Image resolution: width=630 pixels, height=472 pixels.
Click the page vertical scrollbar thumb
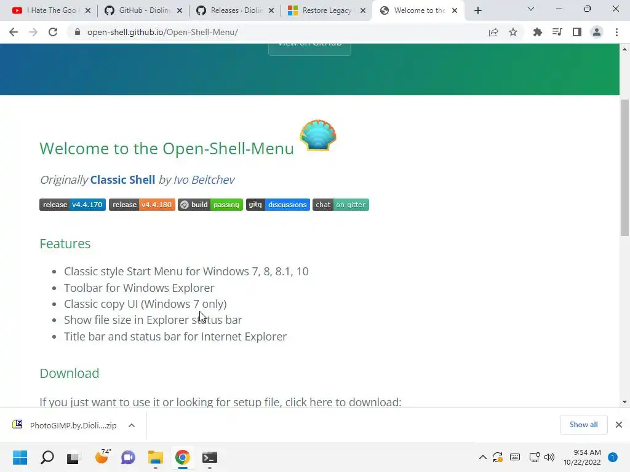click(x=624, y=167)
